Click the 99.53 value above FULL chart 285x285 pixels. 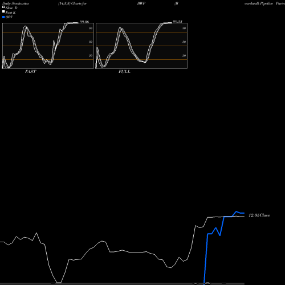pyautogui.click(x=178, y=21)
